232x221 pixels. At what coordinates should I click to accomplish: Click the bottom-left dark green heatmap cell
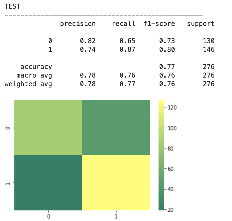click(x=48, y=182)
